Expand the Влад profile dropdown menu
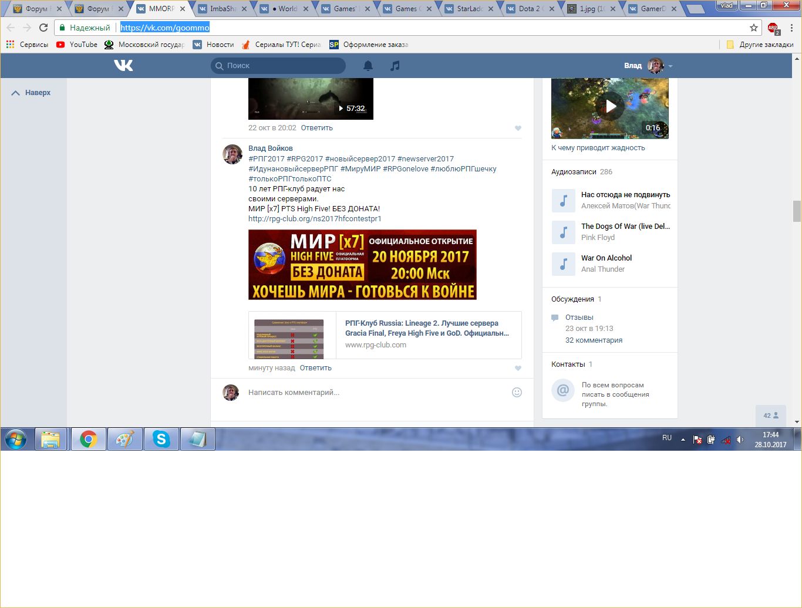 click(x=670, y=66)
